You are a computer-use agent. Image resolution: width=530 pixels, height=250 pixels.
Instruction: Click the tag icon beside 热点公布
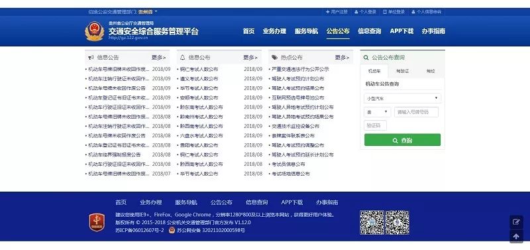(x=274, y=58)
